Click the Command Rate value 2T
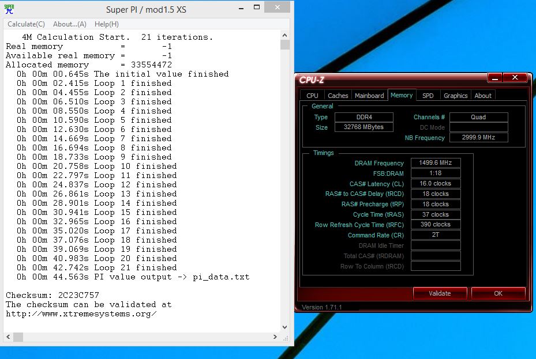 pos(436,235)
